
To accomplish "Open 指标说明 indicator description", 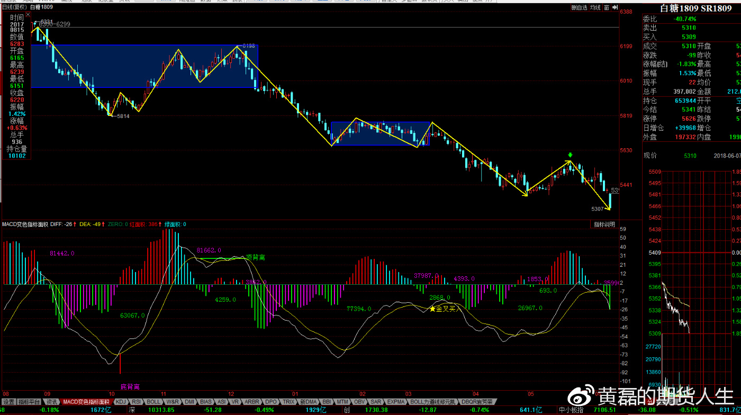I will coord(604,224).
